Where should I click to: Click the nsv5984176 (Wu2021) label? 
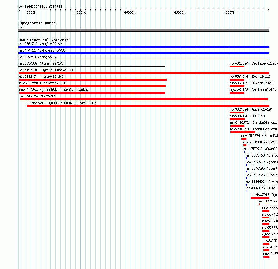coord(247,116)
